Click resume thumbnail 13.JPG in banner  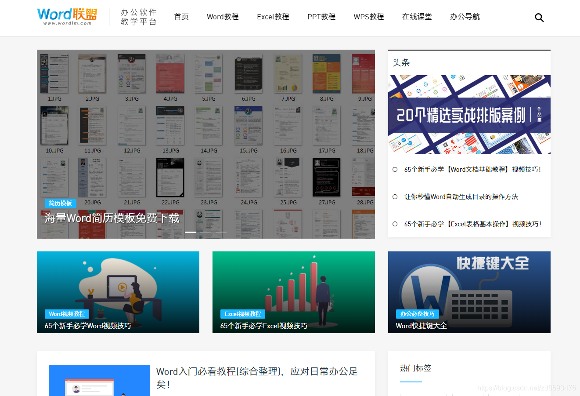(170, 126)
